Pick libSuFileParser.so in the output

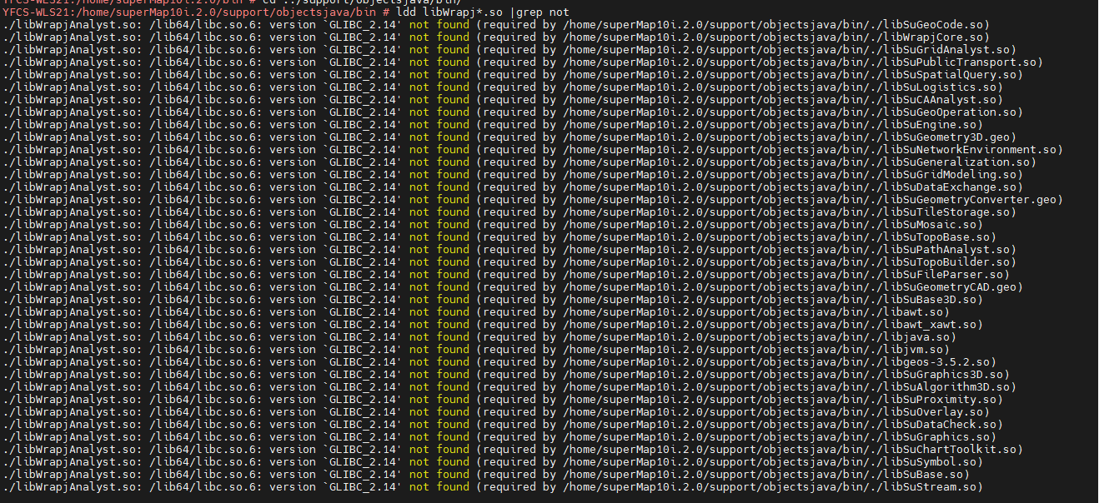click(x=943, y=275)
